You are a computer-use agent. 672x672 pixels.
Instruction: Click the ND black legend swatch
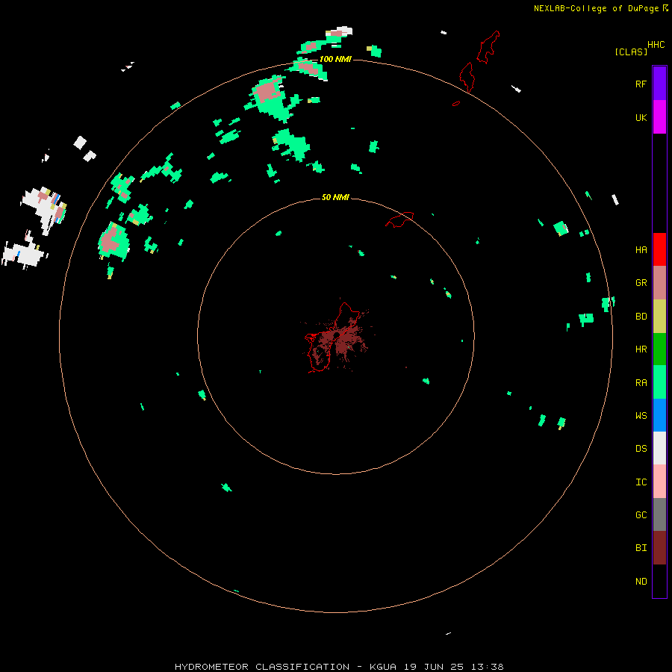[x=659, y=581]
